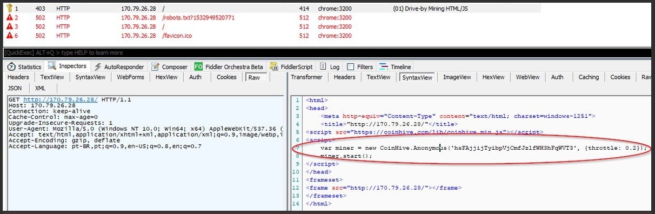This screenshot has height=214, width=655.
Task: Open response HexView inspector tab
Action: (x=493, y=77)
